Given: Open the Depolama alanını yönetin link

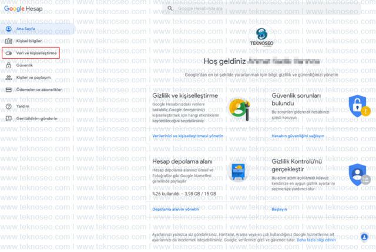Looking at the screenshot, I should point(176,210).
